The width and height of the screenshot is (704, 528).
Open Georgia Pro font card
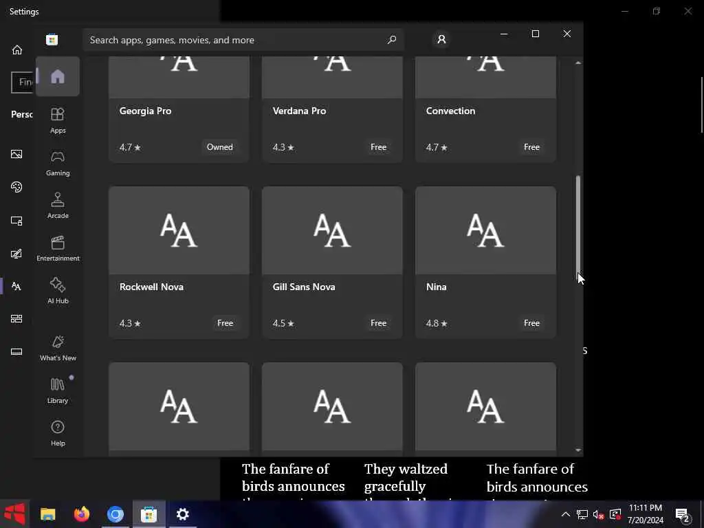[x=179, y=109]
